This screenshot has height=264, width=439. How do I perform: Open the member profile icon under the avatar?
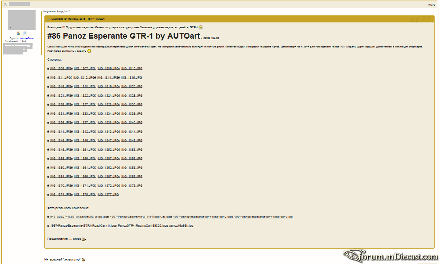pos(18,33)
